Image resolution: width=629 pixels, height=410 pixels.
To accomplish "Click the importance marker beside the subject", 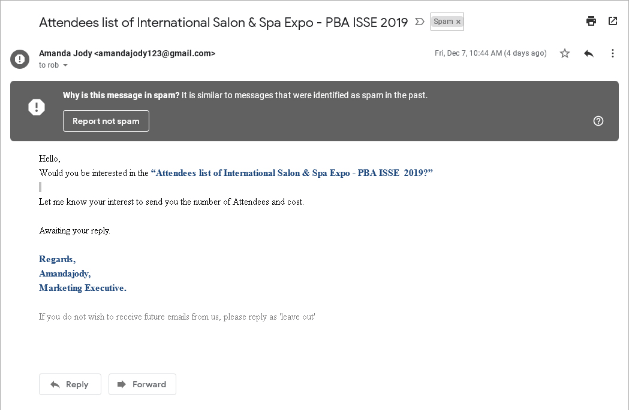I will [419, 20].
